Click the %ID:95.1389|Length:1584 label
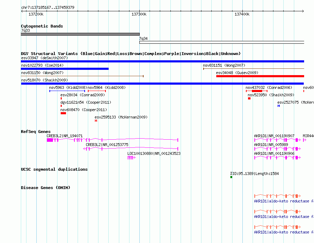314x243 pixels. [x=254, y=174]
